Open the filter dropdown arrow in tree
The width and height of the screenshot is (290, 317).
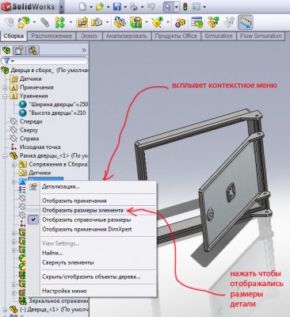pyautogui.click(x=13, y=61)
